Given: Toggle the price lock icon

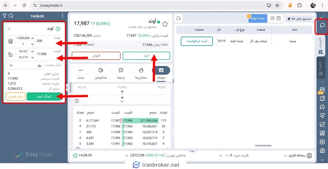Looking at the screenshot, I should 11,55.
